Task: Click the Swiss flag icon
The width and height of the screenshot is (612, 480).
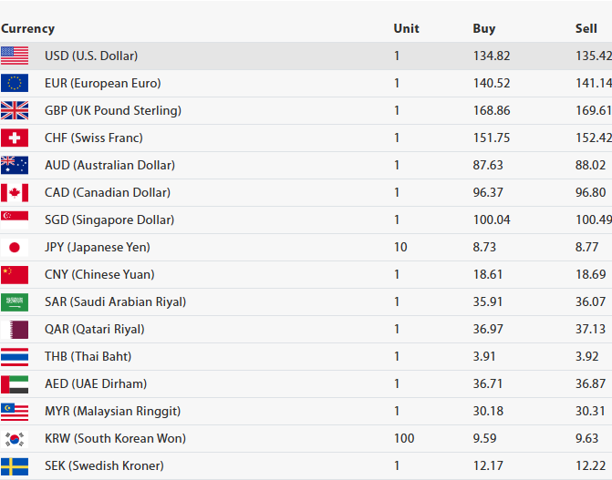Action: (x=15, y=138)
